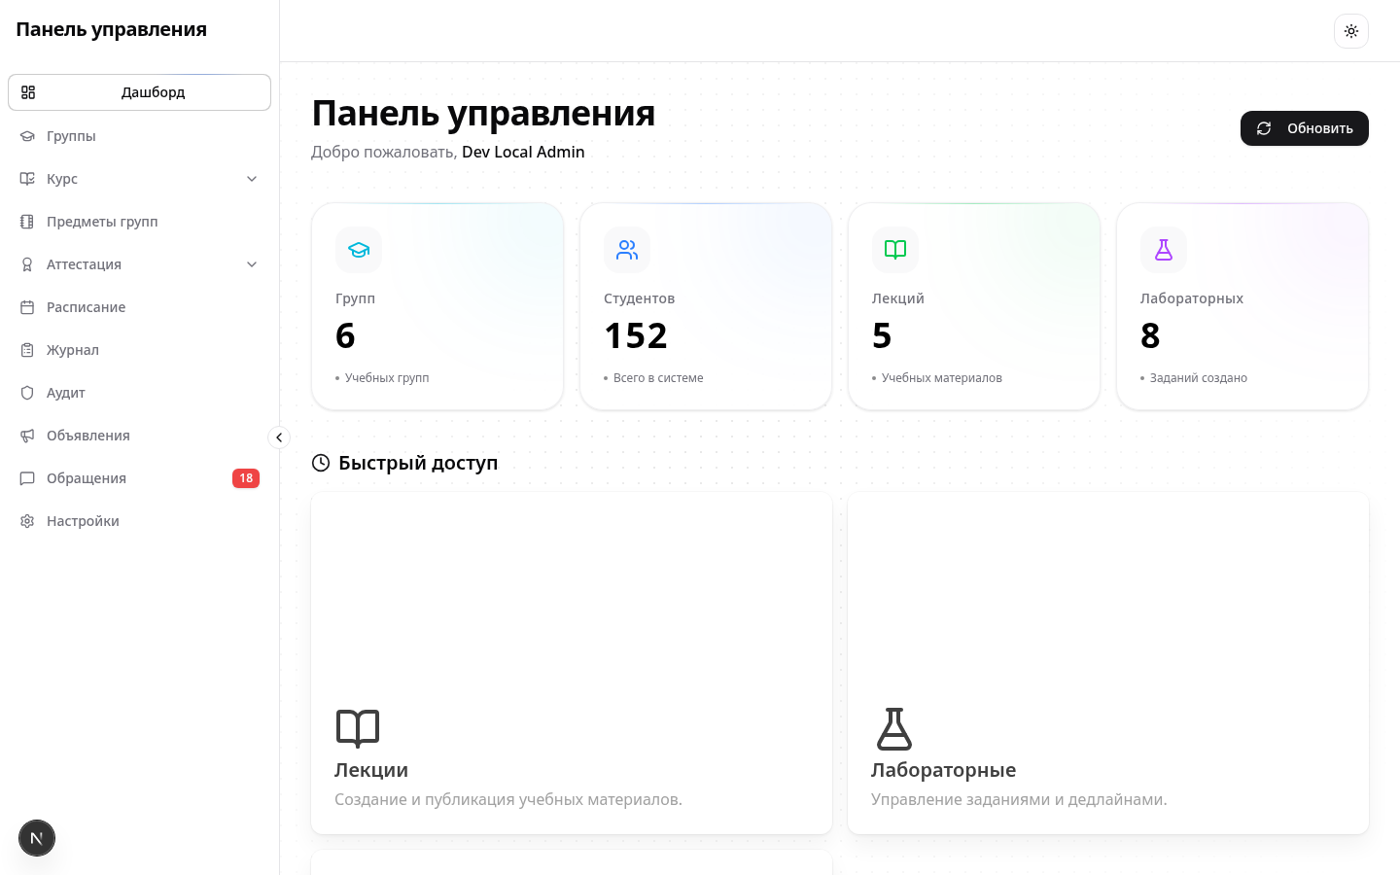Click the graduation cap icon in Групп card
The image size is (1400, 875).
tap(359, 250)
